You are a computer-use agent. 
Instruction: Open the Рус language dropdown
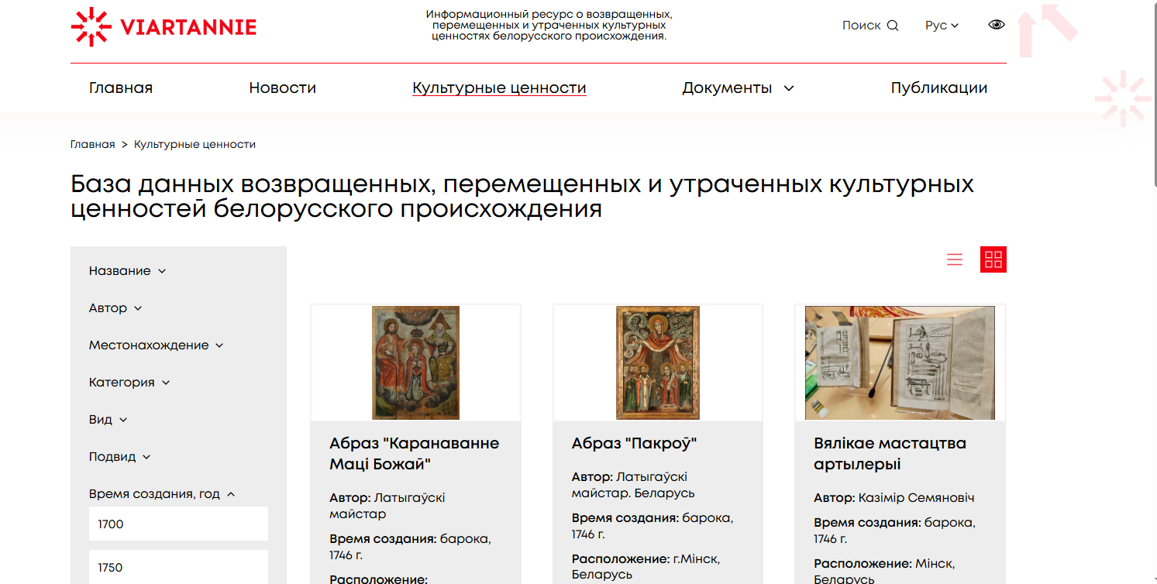point(942,25)
